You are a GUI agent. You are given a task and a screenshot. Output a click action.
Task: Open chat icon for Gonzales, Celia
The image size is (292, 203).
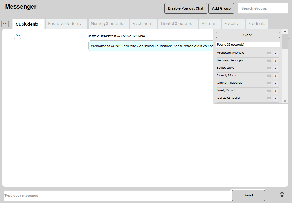point(269,98)
